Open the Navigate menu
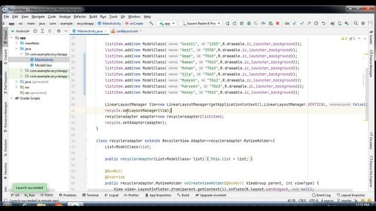 pyautogui.click(x=38, y=17)
